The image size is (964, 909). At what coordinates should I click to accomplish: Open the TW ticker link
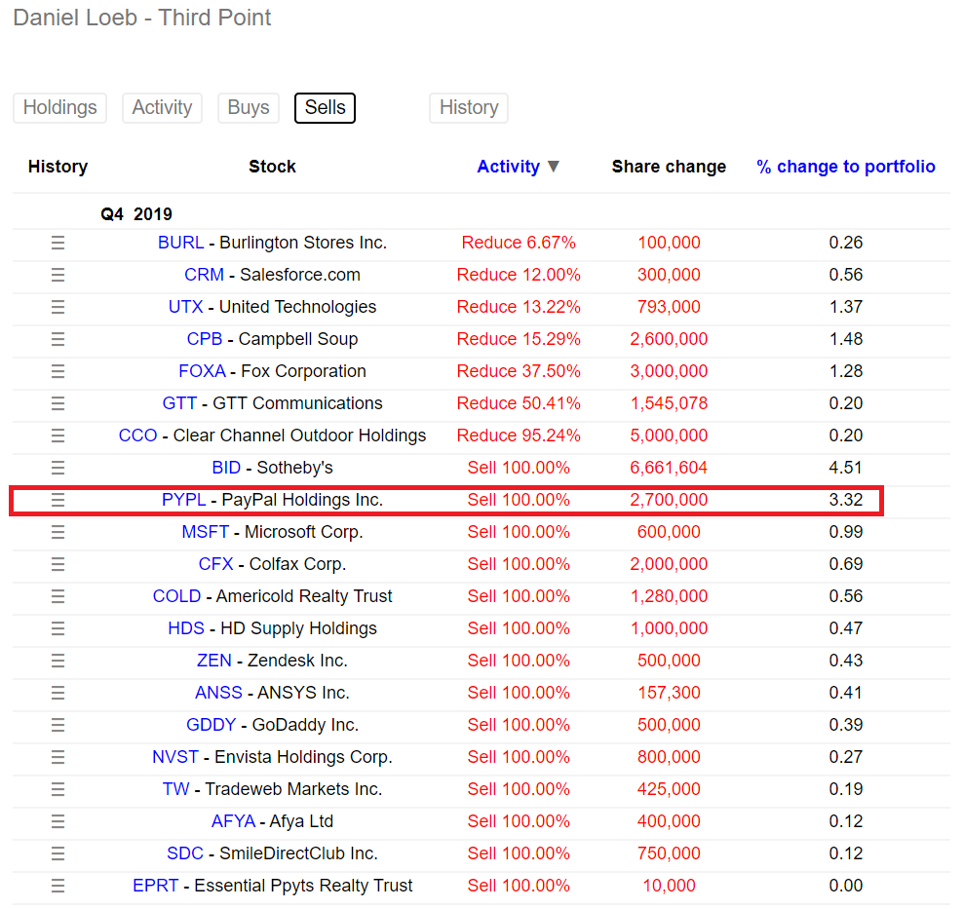tap(175, 789)
